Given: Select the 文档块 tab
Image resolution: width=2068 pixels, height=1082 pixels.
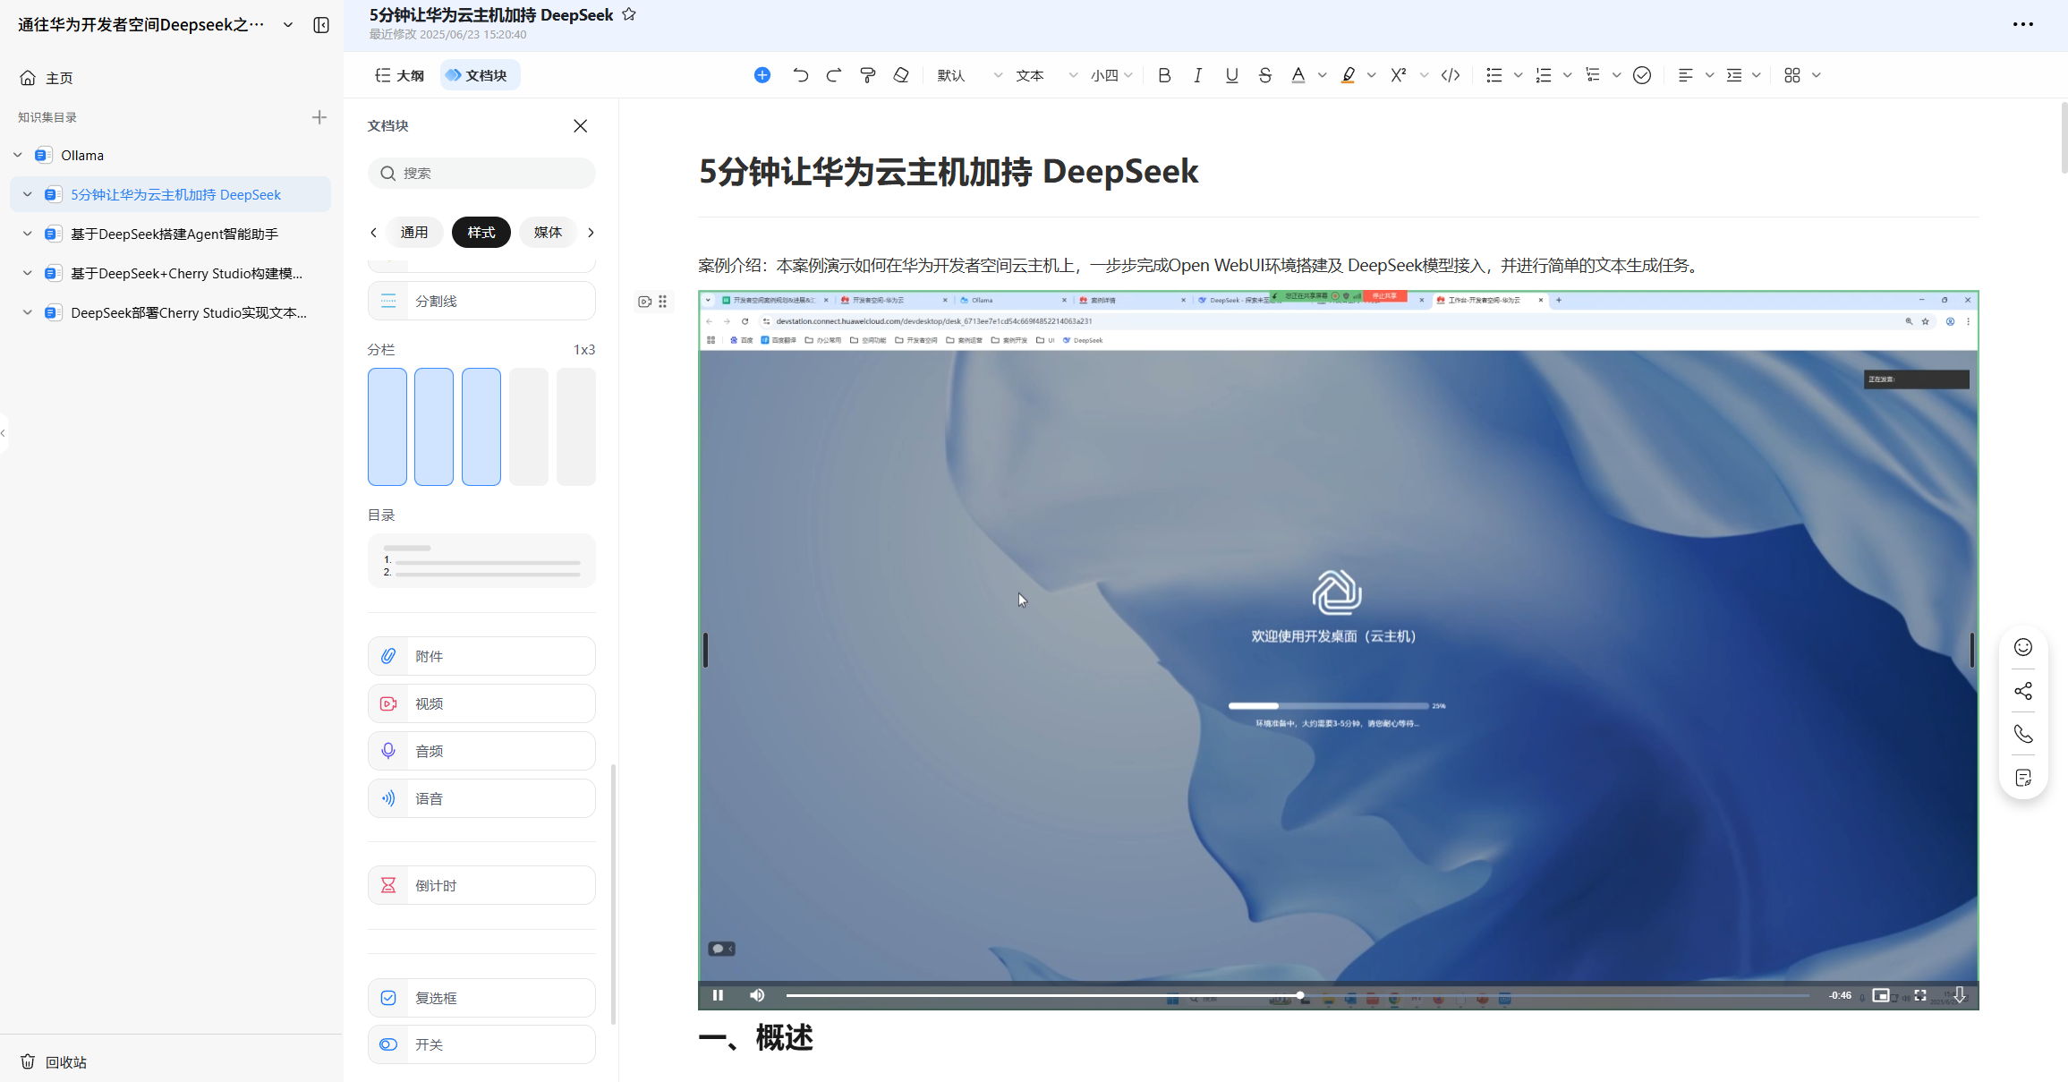Looking at the screenshot, I should click(x=480, y=75).
